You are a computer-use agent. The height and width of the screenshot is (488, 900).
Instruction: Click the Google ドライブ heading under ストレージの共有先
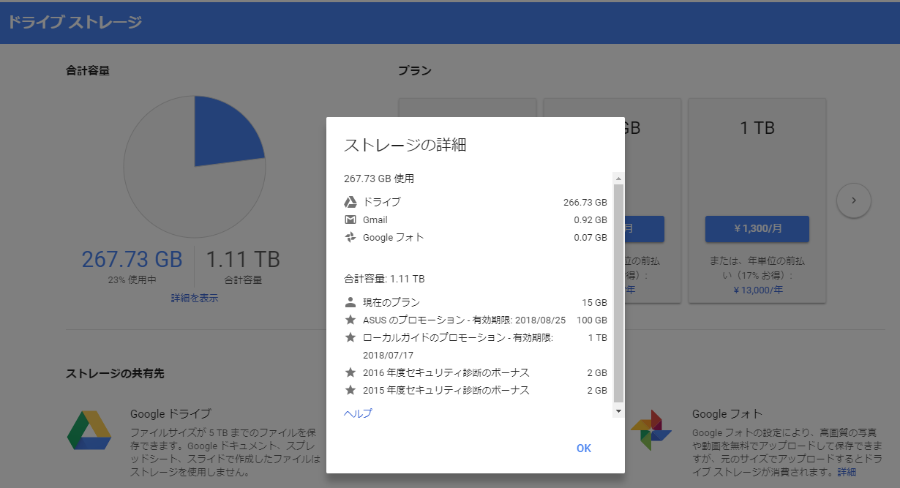click(170, 414)
